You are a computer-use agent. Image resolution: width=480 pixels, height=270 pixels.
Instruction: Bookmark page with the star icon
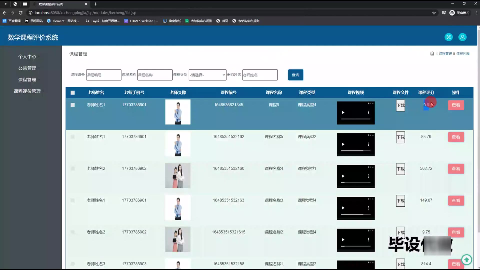click(x=434, y=13)
